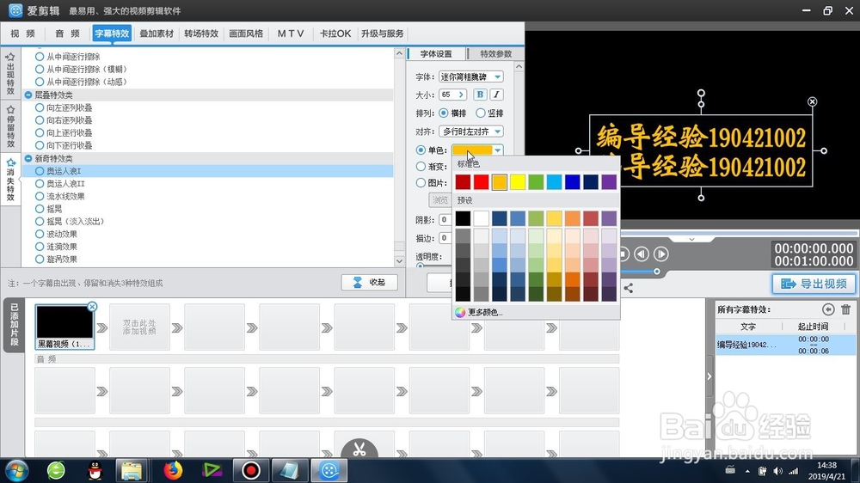This screenshot has height=483, width=860.
Task: Open the 字体 font dropdown
Action: pos(471,76)
